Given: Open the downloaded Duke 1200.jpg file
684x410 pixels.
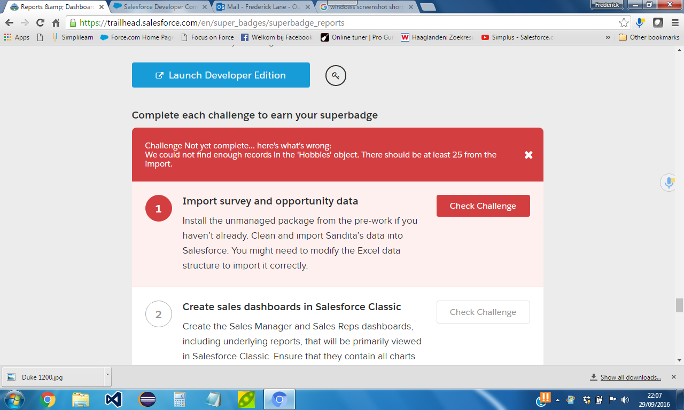Looking at the screenshot, I should (x=52, y=377).
